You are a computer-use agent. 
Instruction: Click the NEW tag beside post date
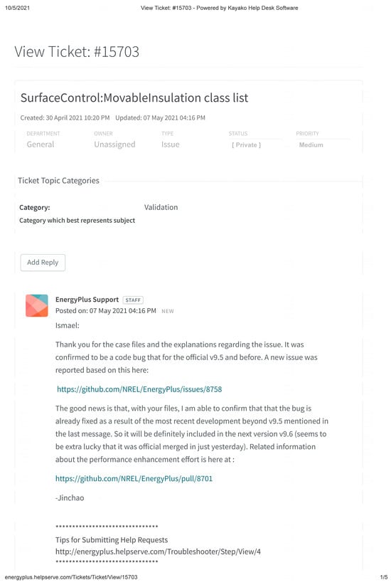coord(167,311)
